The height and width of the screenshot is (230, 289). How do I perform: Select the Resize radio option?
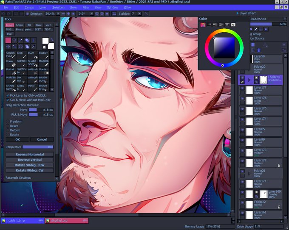[x=8, y=126]
